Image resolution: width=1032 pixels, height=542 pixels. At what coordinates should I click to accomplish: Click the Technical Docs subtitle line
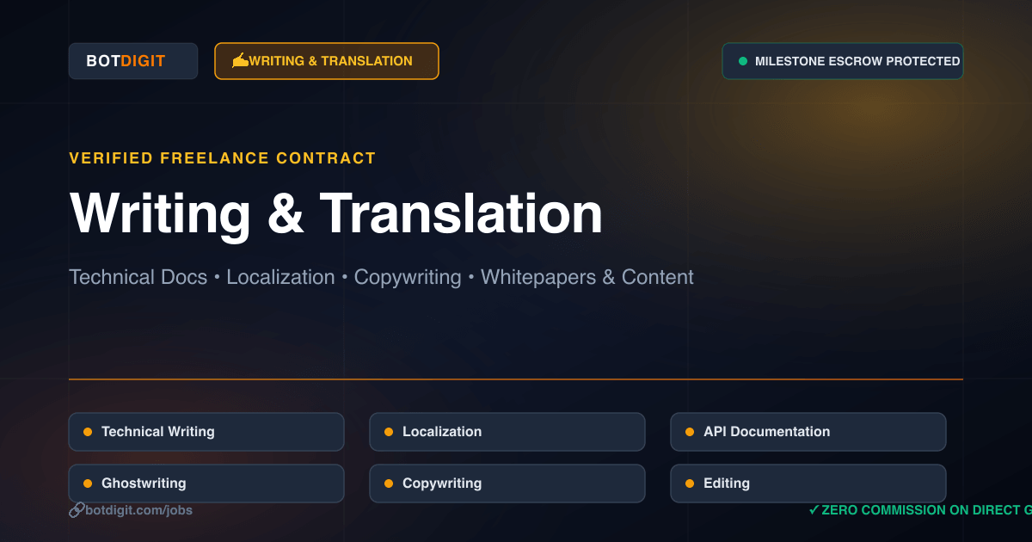(x=381, y=277)
